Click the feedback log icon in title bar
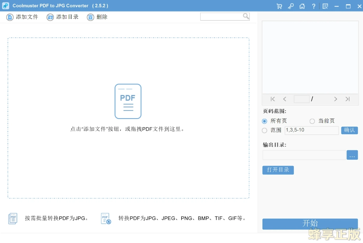Screen dimensions: 363x243 click(325, 6)
